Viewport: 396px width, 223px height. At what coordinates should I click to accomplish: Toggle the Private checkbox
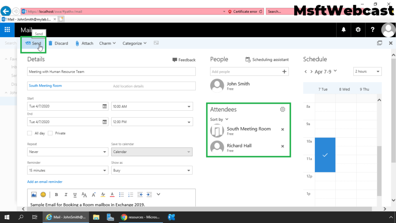50,133
